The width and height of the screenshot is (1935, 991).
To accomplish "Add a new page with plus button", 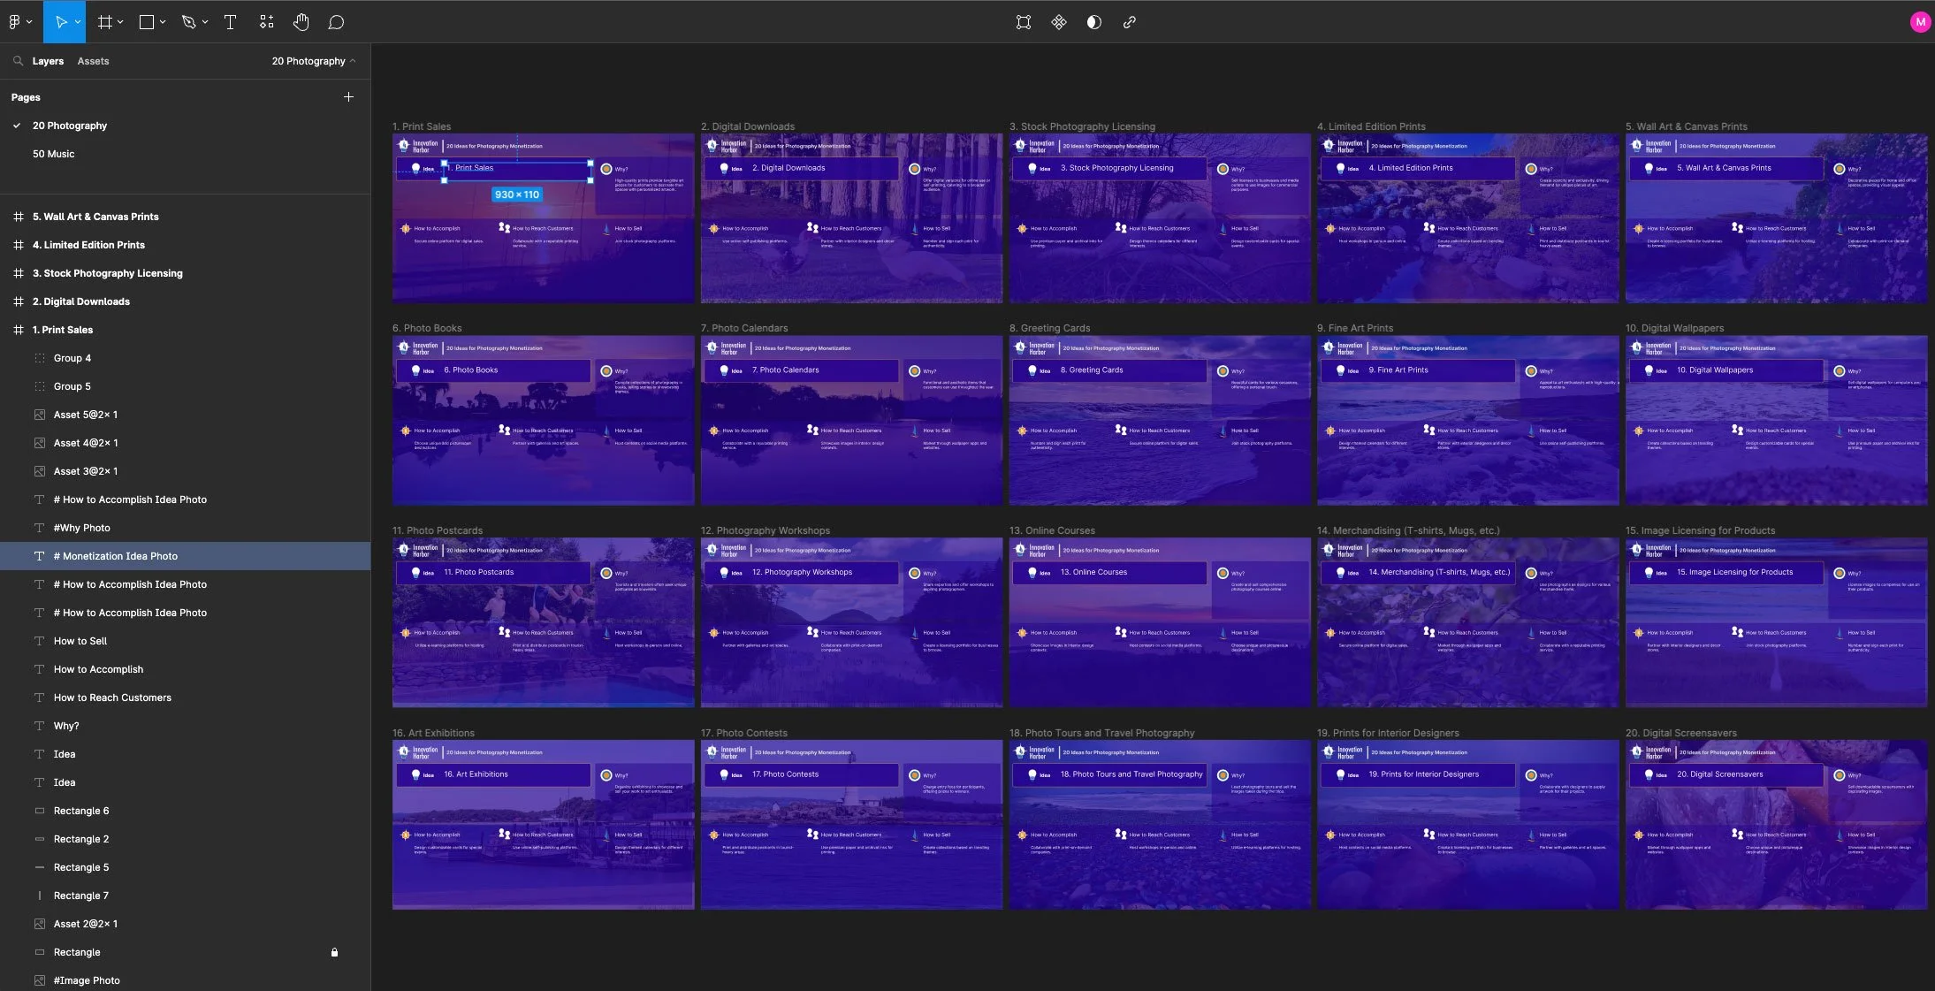I will click(348, 97).
